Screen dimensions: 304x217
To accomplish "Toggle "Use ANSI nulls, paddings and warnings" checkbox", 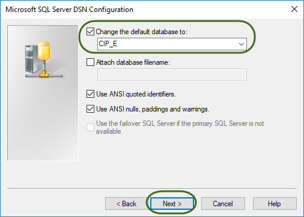I will click(90, 109).
